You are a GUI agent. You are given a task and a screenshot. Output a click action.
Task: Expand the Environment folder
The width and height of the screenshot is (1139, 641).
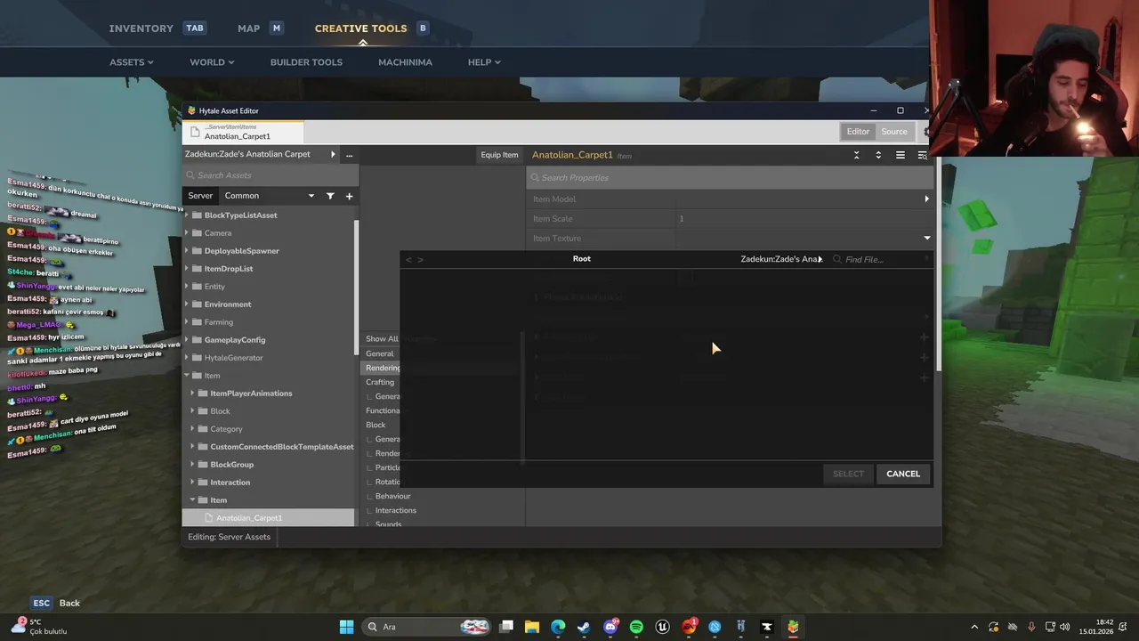pos(186,304)
